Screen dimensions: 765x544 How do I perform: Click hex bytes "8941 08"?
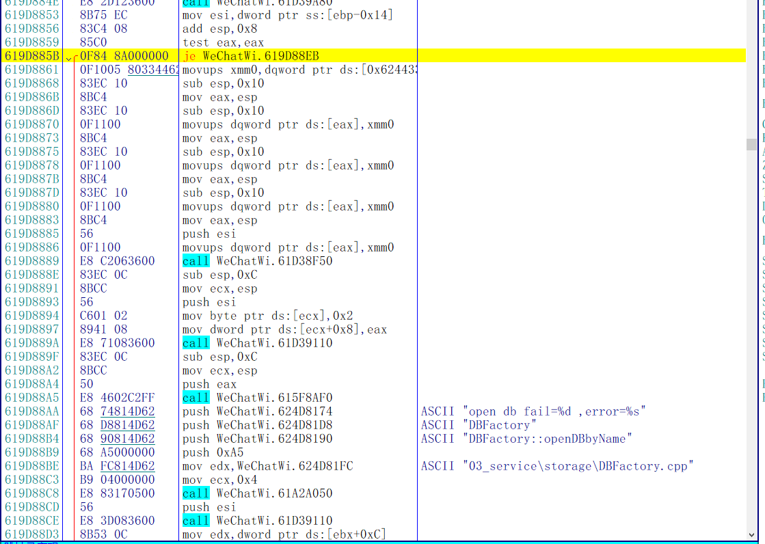pos(103,329)
